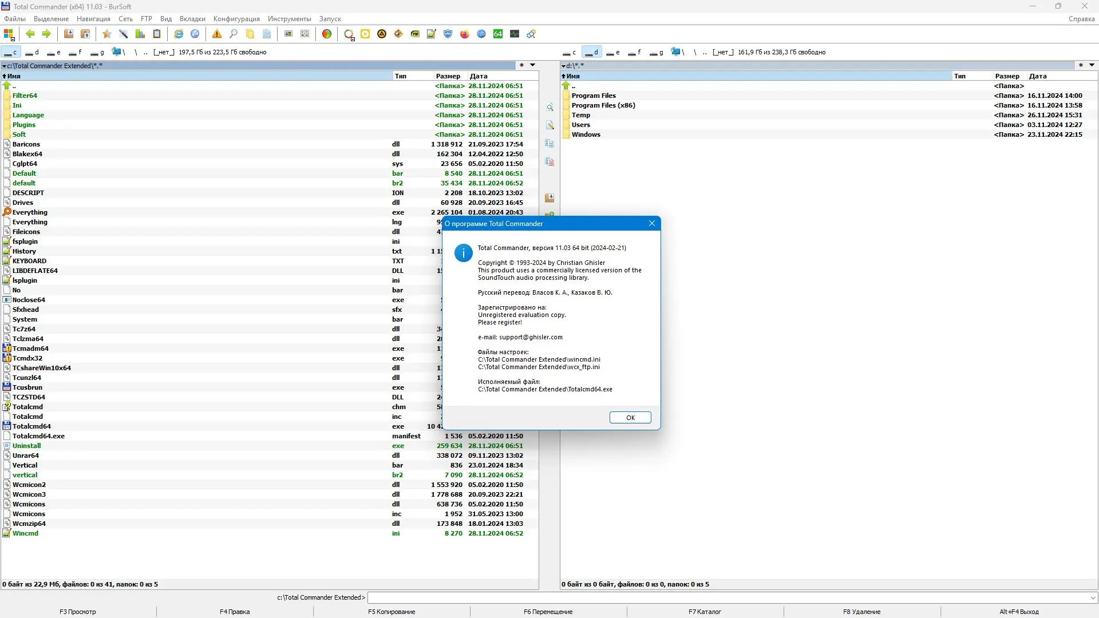The height and width of the screenshot is (618, 1099).
Task: Click the F5 Копирование button
Action: point(392,612)
